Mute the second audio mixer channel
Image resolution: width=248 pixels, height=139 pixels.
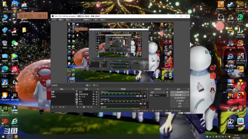pos(141,103)
